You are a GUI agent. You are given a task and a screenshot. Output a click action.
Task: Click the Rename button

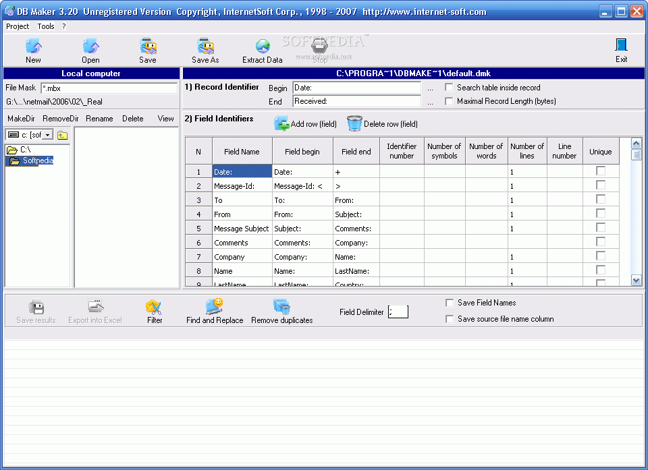click(x=99, y=119)
